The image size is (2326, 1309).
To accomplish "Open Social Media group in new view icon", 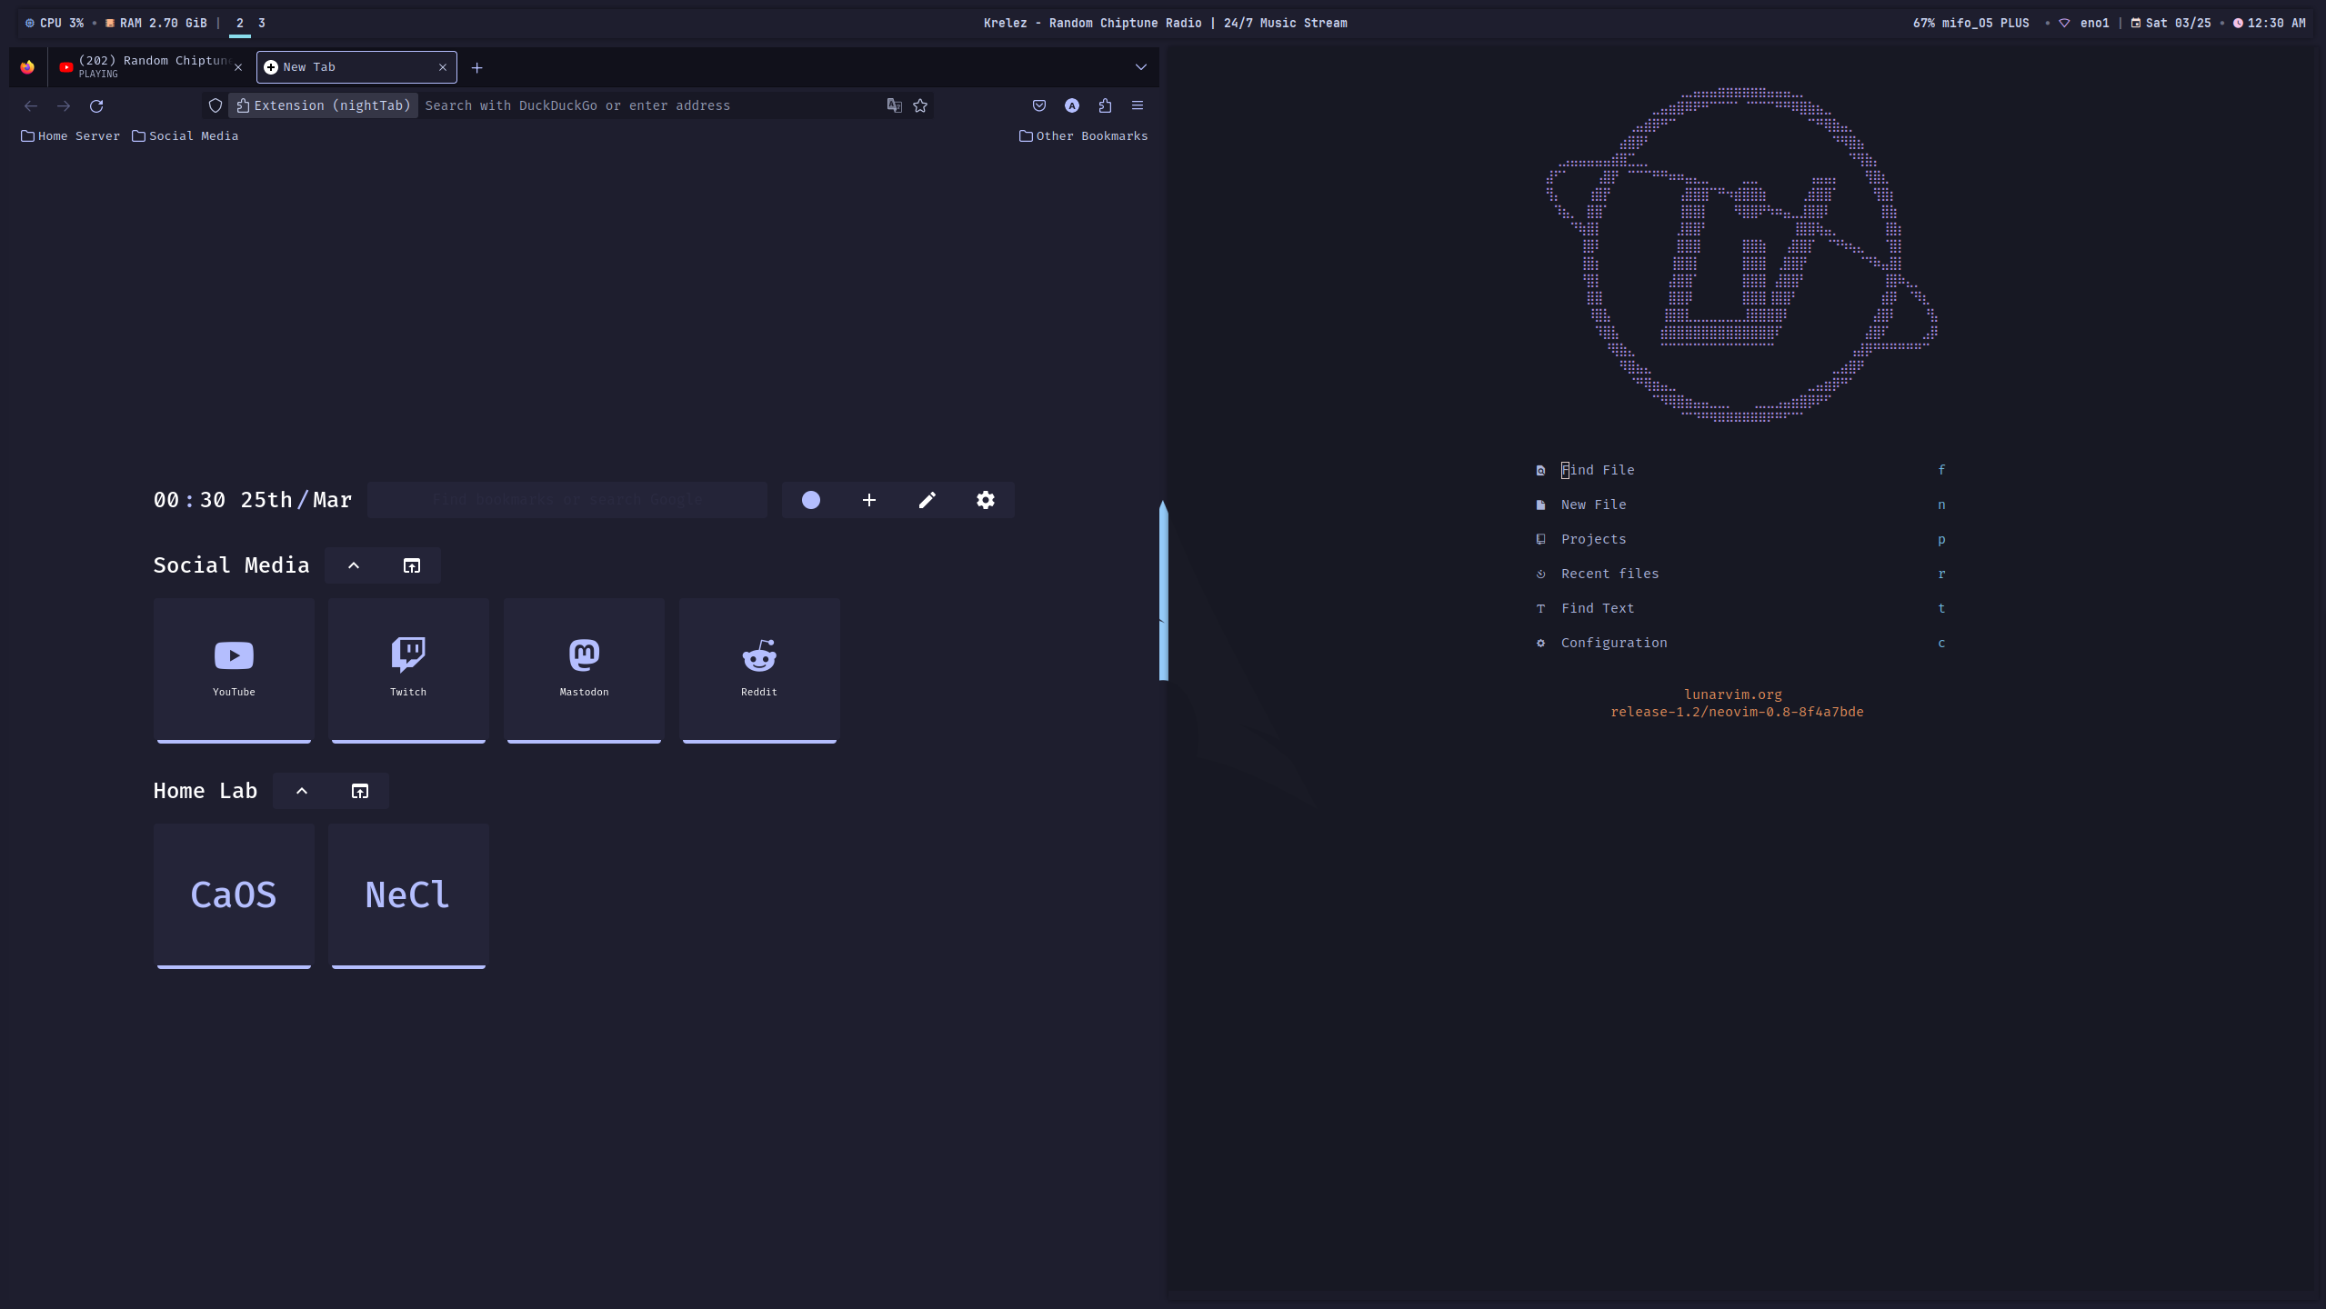I will coord(411,565).
